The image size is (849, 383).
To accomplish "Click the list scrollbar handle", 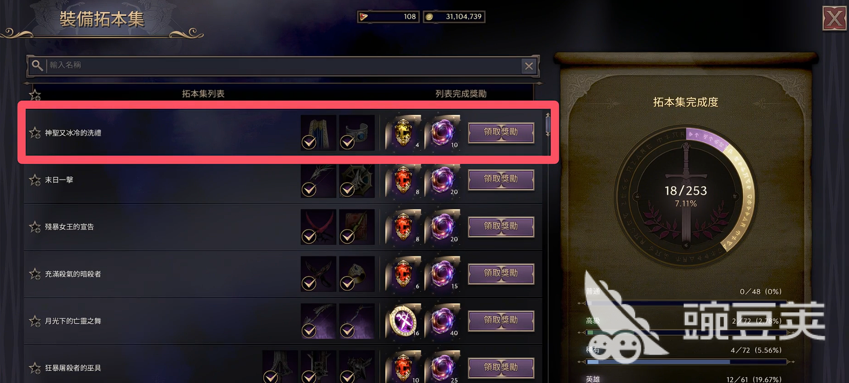I will pyautogui.click(x=548, y=124).
